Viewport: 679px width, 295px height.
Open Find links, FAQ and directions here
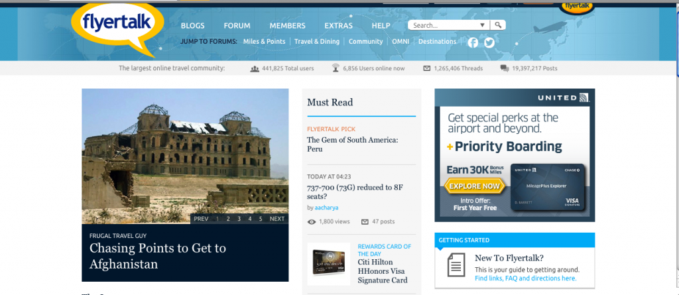click(526, 278)
